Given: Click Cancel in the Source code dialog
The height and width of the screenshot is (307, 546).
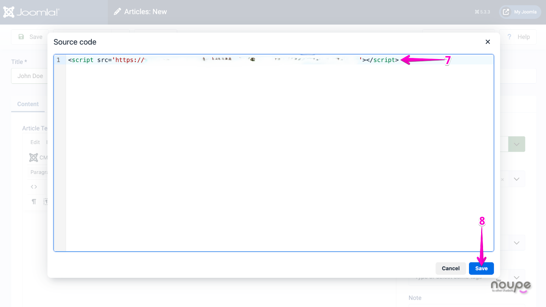Looking at the screenshot, I should pyautogui.click(x=450, y=268).
